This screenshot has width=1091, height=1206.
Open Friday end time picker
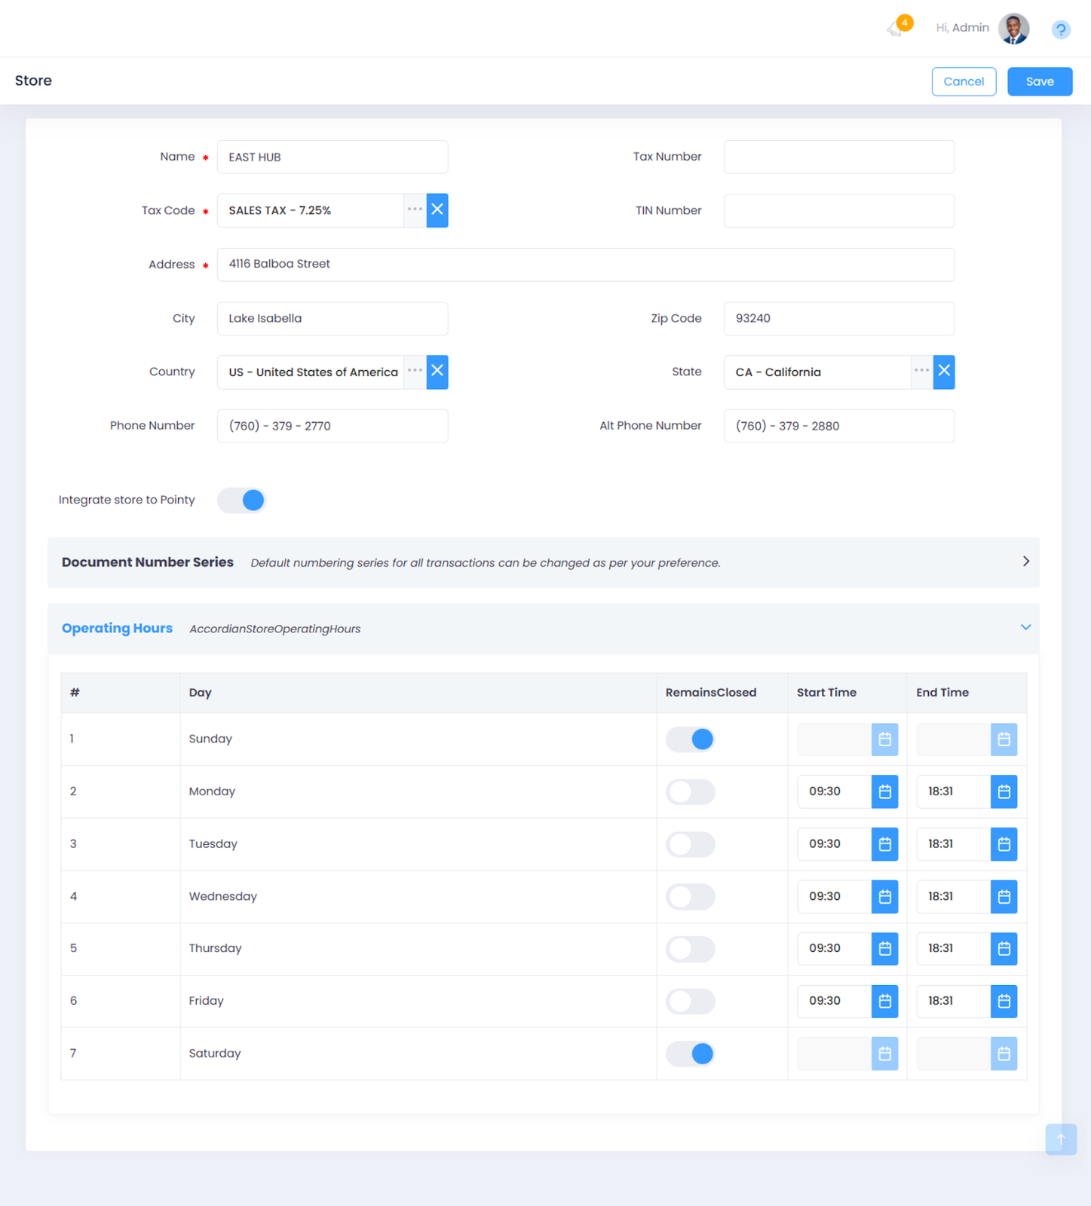point(1004,1001)
